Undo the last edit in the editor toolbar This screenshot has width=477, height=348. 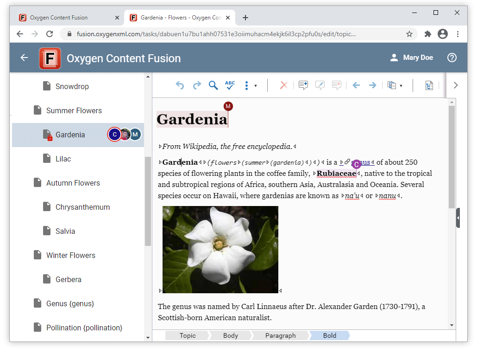[x=180, y=85]
